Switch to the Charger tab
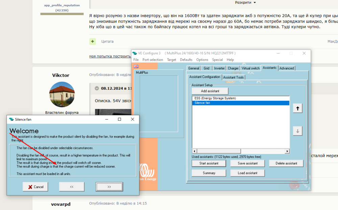 click(x=233, y=68)
